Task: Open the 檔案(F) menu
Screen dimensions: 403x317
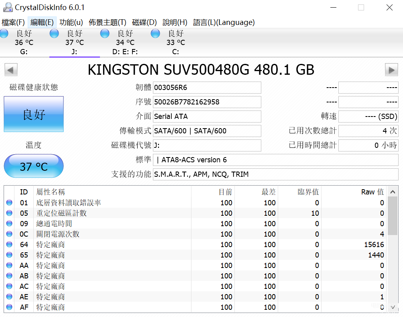Action: (x=13, y=22)
